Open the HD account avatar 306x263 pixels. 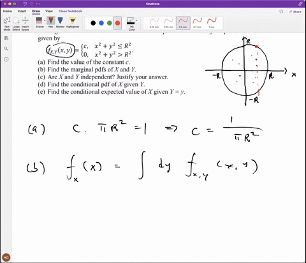[6, 257]
